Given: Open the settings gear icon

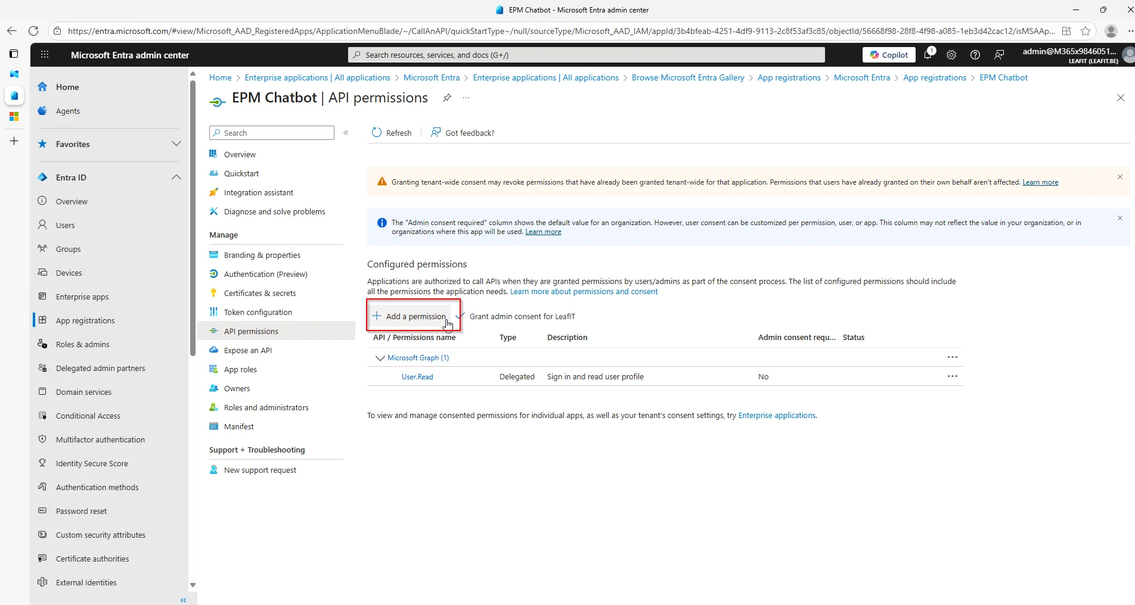Looking at the screenshot, I should click(951, 55).
